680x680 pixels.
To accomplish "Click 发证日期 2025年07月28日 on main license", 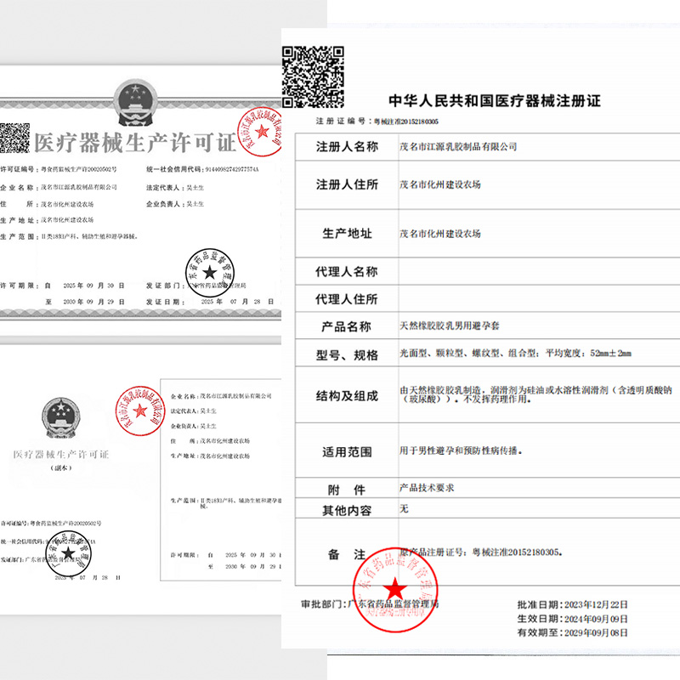I will [x=210, y=302].
